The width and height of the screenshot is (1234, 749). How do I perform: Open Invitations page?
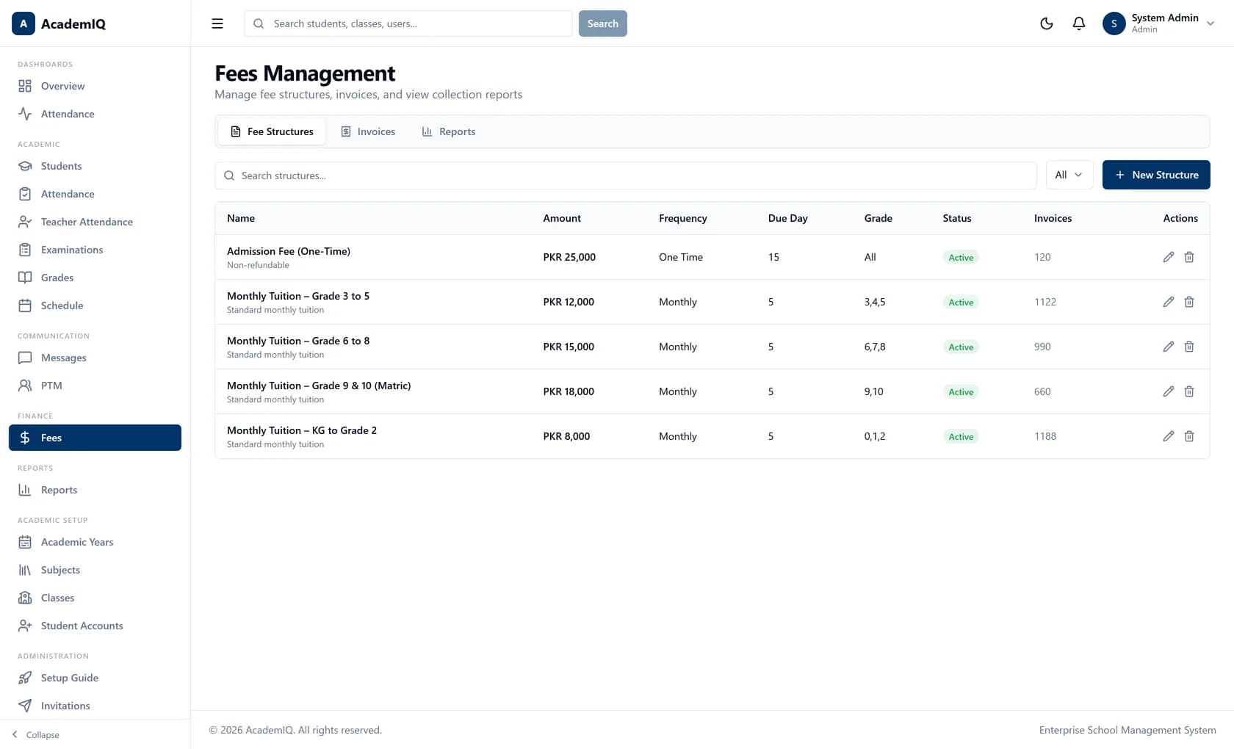(95, 706)
